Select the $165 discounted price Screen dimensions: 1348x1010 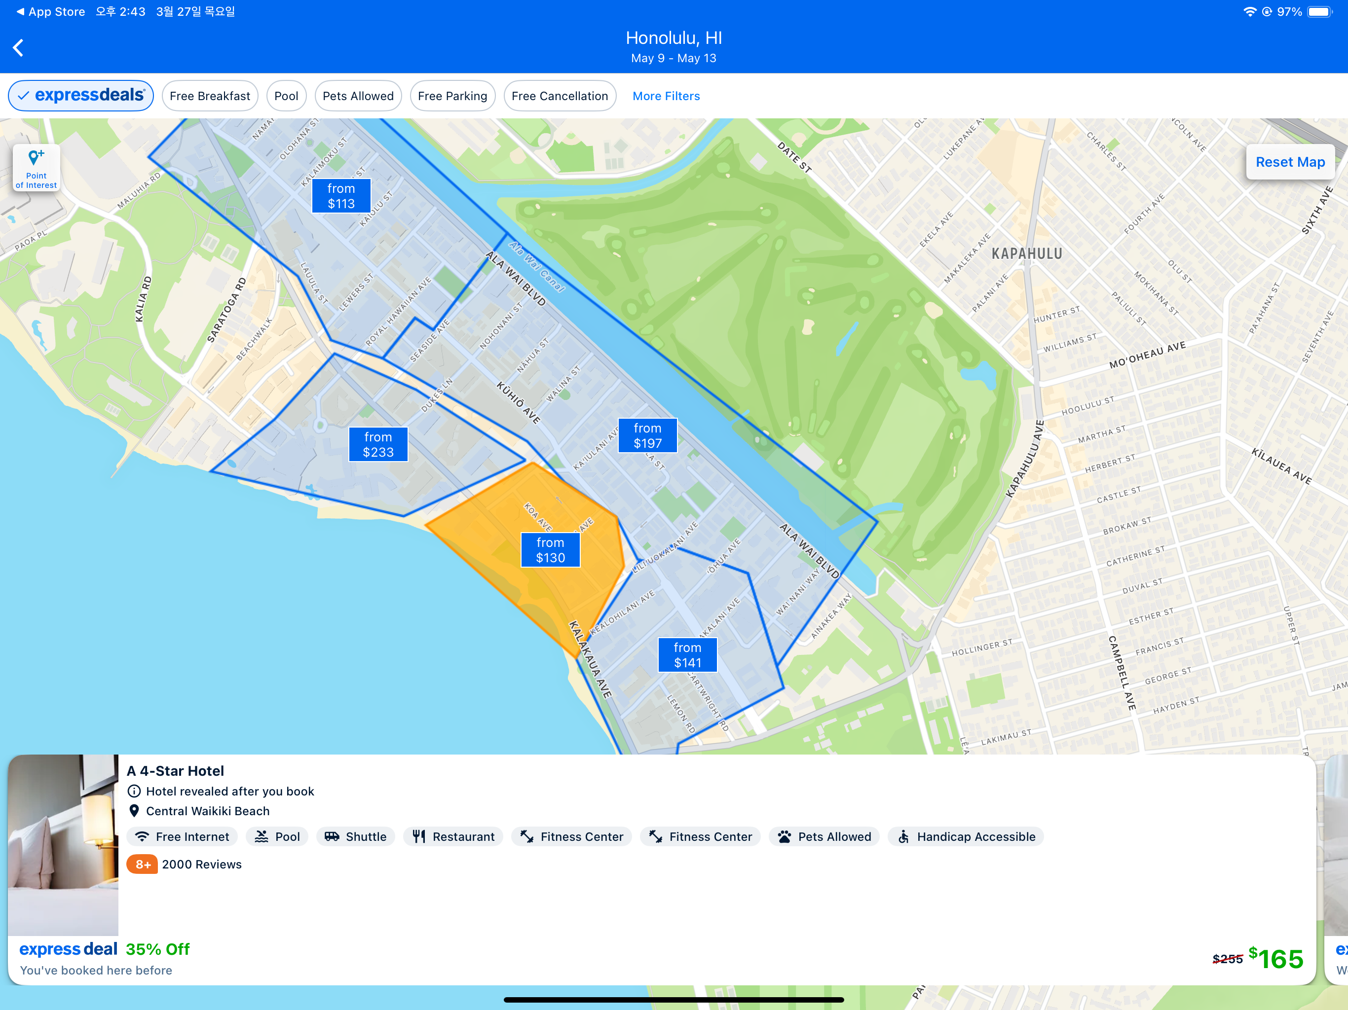1275,958
